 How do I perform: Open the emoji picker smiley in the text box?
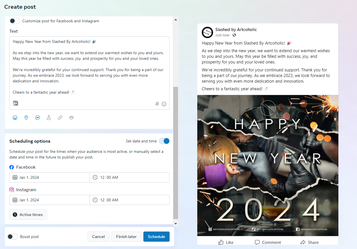point(164,104)
